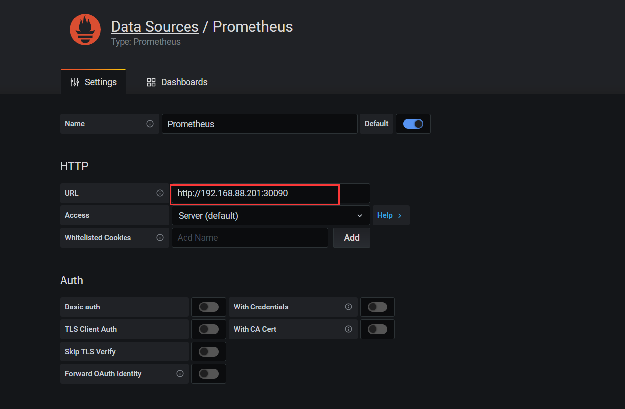Viewport: 625px width, 409px height.
Task: Enable the Forward OAuth Identity switch
Action: click(x=209, y=374)
